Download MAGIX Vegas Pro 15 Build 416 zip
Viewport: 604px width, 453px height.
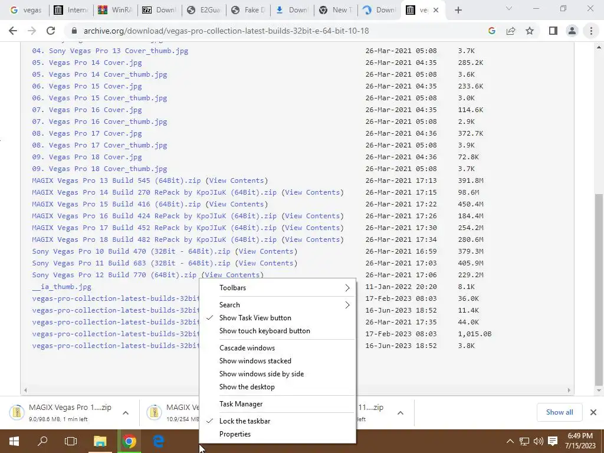116,204
